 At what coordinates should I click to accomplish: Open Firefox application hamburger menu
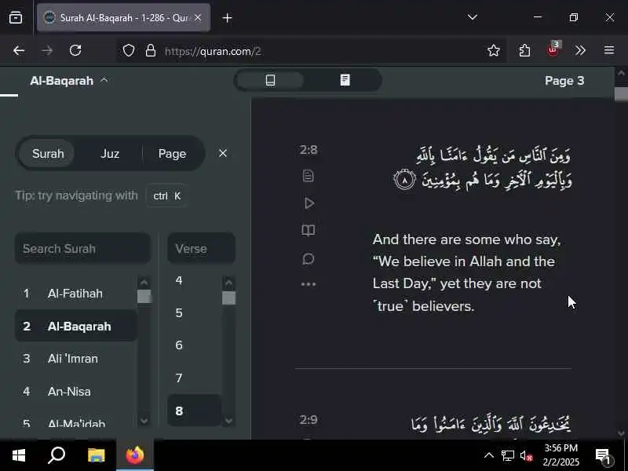point(609,50)
